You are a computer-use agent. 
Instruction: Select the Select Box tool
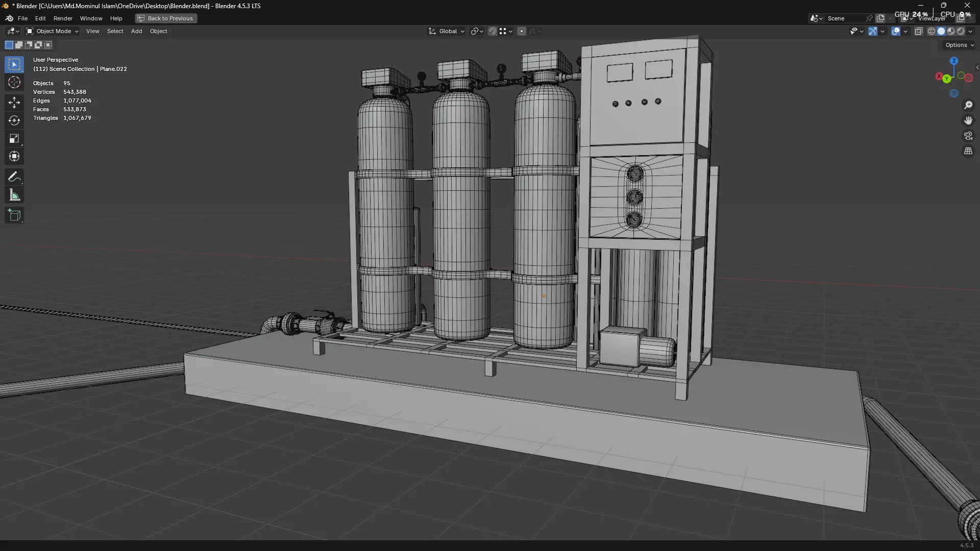tap(14, 64)
